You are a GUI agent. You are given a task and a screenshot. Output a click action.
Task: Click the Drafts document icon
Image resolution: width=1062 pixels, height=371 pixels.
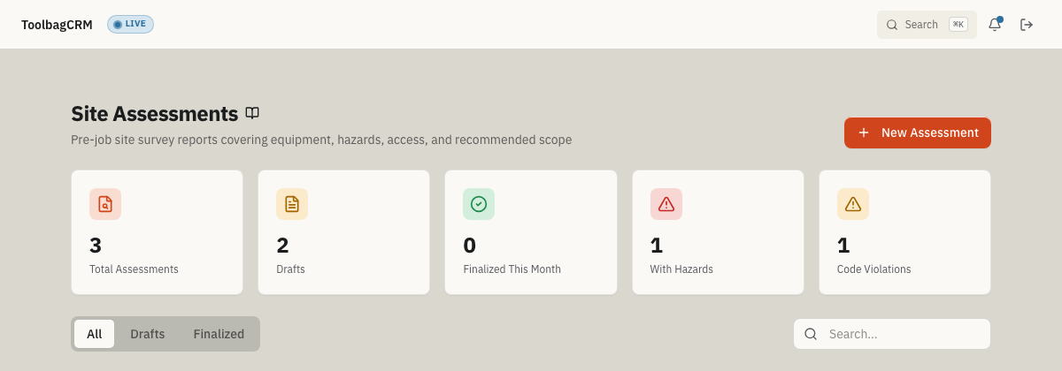(x=292, y=204)
